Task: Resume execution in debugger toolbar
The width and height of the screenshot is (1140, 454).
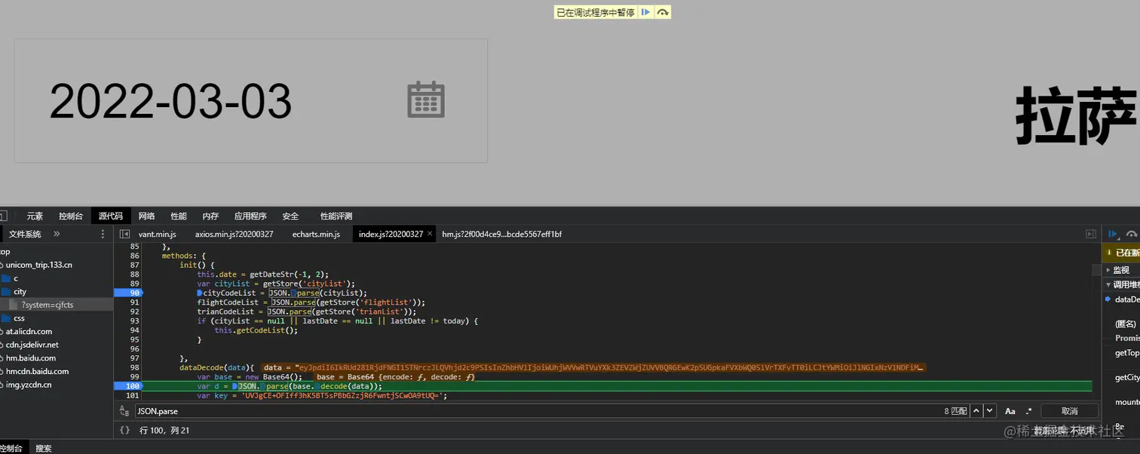Action: pyautogui.click(x=1113, y=235)
